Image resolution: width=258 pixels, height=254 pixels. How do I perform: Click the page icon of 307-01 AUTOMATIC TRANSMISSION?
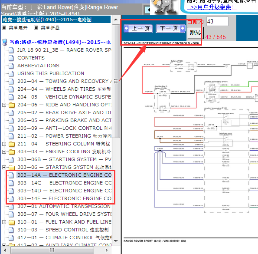pos(11,207)
